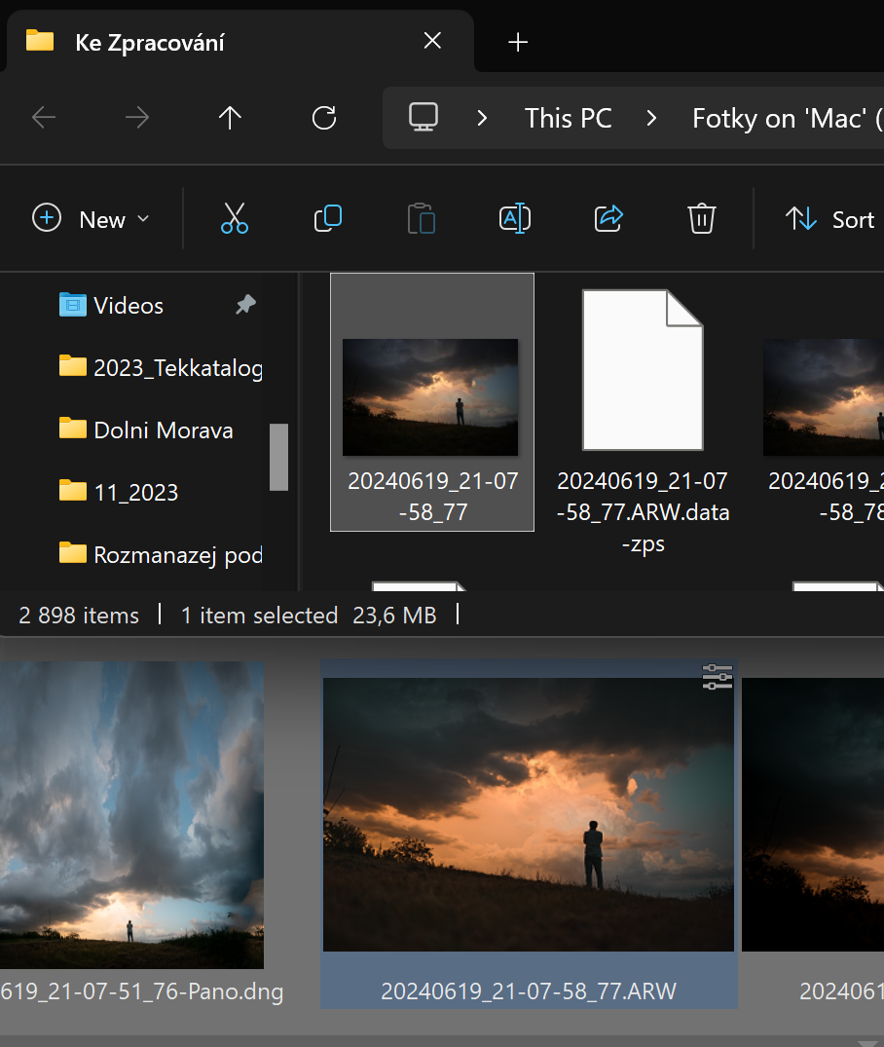Viewport: 884px width, 1047px height.
Task: Click the Delete trash icon
Action: pyautogui.click(x=702, y=219)
